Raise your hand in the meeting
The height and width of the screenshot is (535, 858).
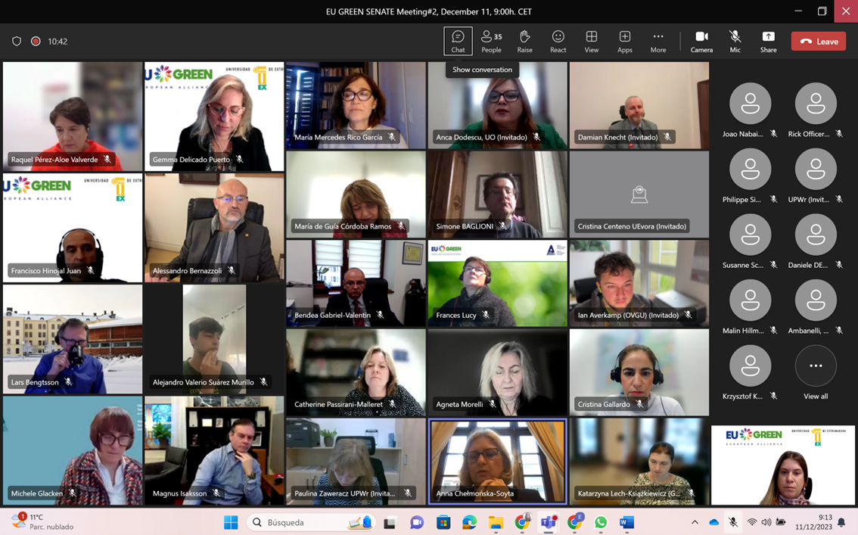[x=524, y=41]
